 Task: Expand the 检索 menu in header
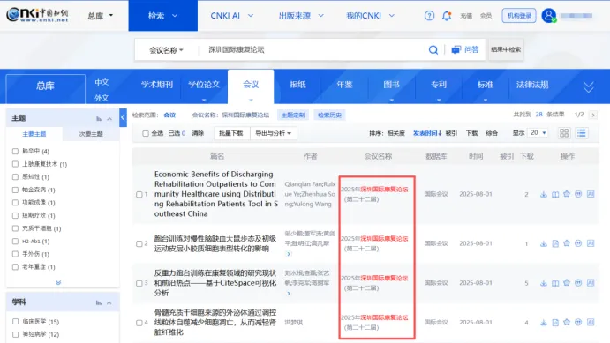(x=163, y=16)
